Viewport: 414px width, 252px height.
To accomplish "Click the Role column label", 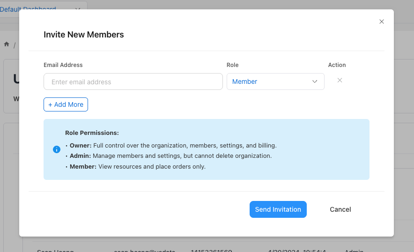I will click(x=233, y=65).
